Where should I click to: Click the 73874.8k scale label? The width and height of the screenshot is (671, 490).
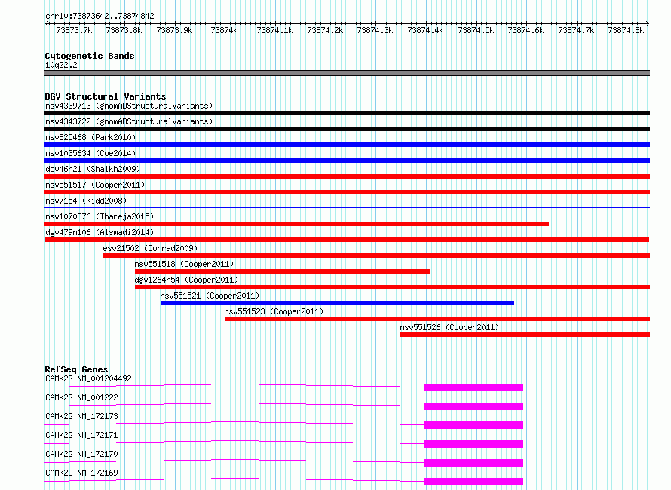(x=626, y=30)
